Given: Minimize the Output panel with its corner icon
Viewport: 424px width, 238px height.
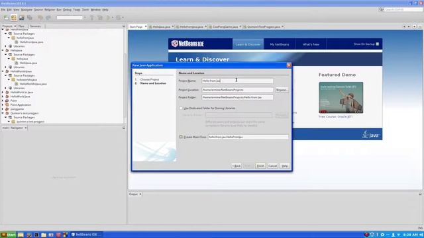Looking at the screenshot, I should [x=420, y=194].
